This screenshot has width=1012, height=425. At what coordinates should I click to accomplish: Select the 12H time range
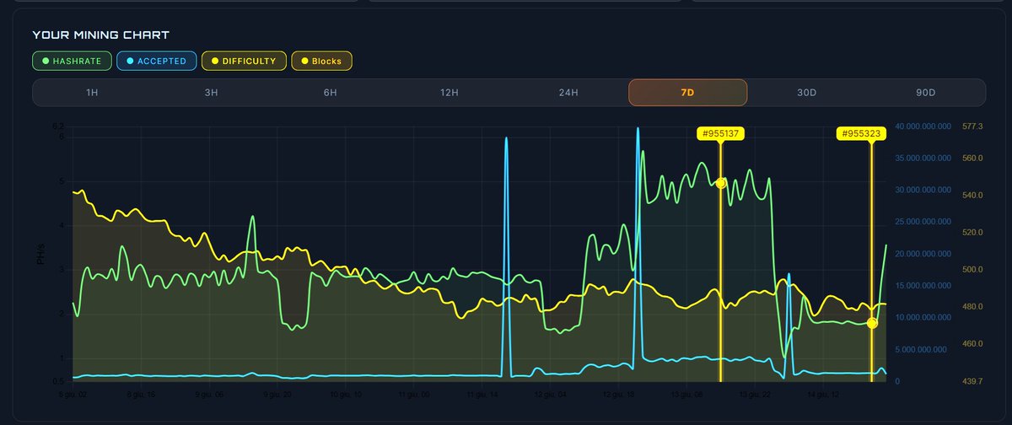tap(449, 93)
